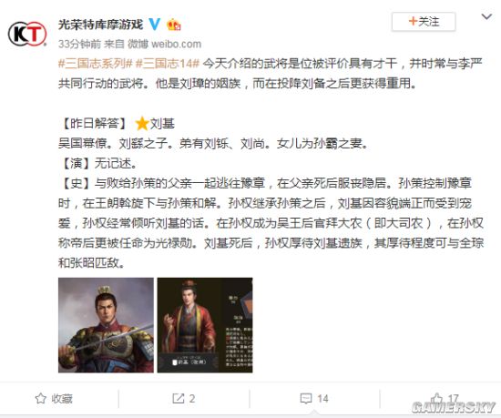Click the 33分钟前 post timestamp
The image size is (501, 418).
point(79,44)
